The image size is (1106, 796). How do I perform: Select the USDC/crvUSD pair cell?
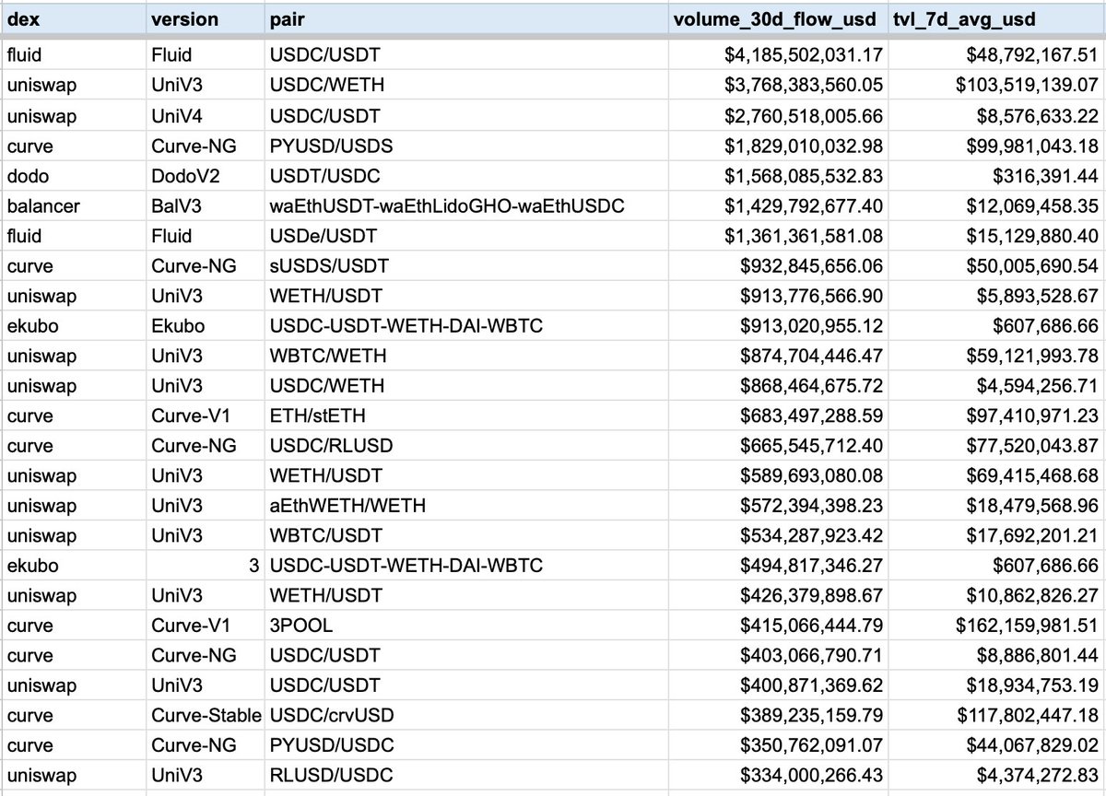[467, 715]
